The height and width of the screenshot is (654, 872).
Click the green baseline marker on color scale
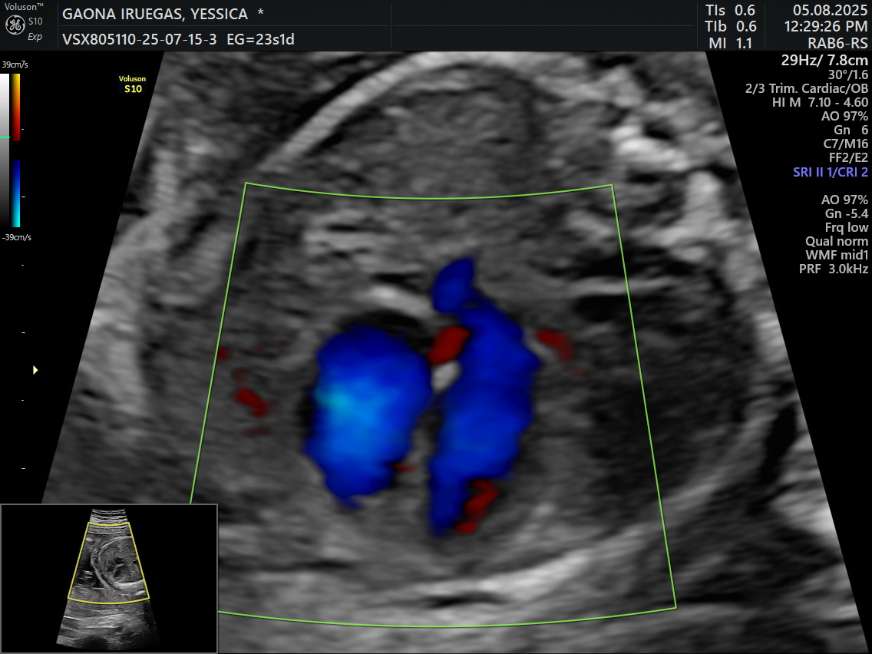pyautogui.click(x=5, y=137)
